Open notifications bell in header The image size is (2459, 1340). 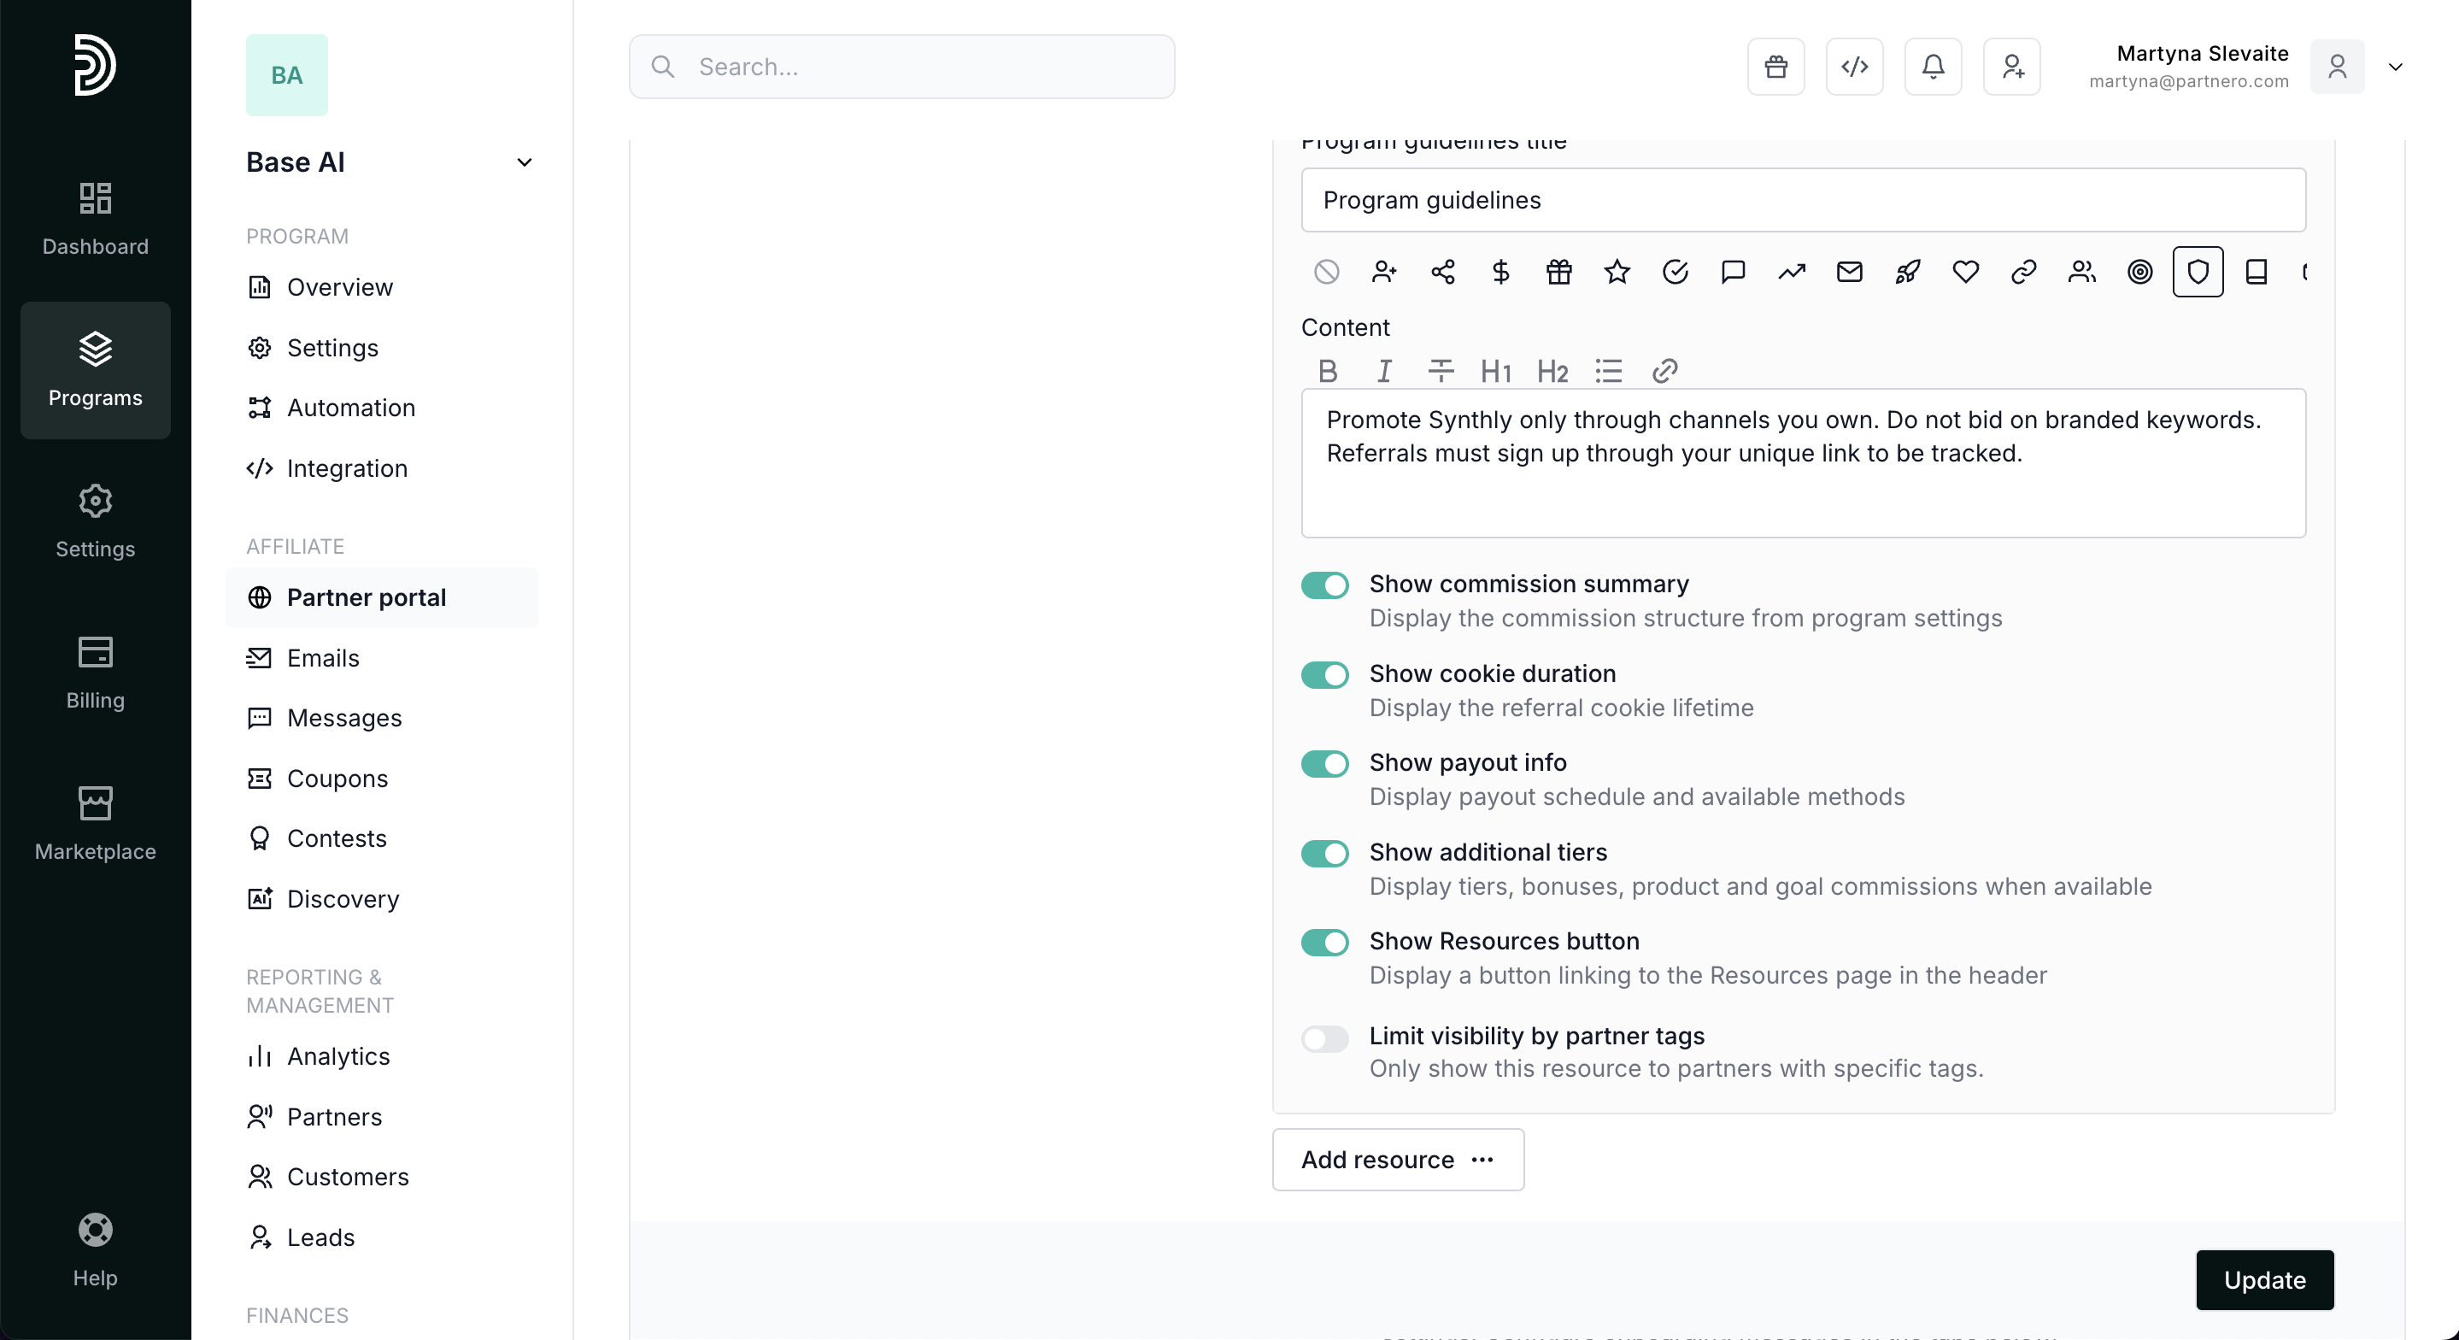[x=1933, y=67]
